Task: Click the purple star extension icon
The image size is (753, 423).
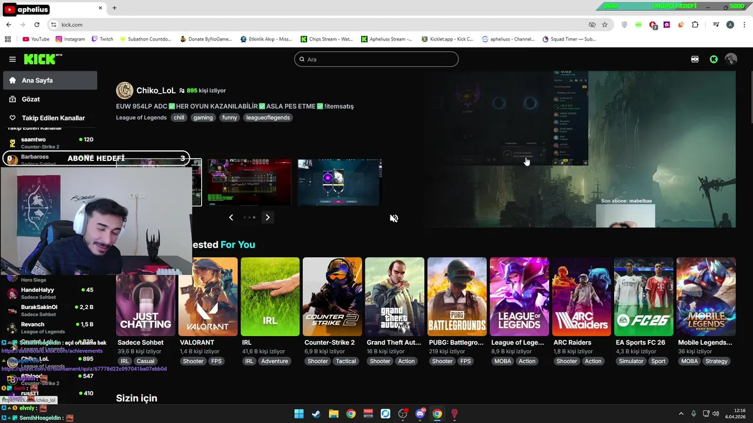Action: 667,25
